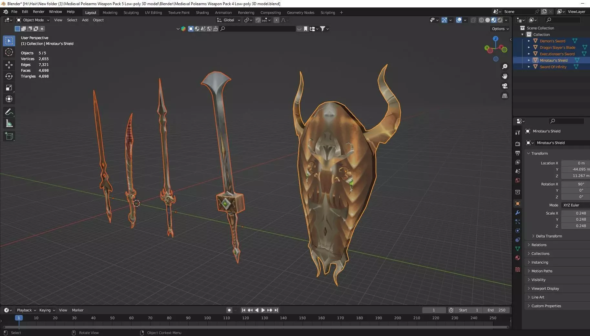Open the Object Constraints properties tab
Image resolution: width=590 pixels, height=336 pixels.
pyautogui.click(x=518, y=240)
